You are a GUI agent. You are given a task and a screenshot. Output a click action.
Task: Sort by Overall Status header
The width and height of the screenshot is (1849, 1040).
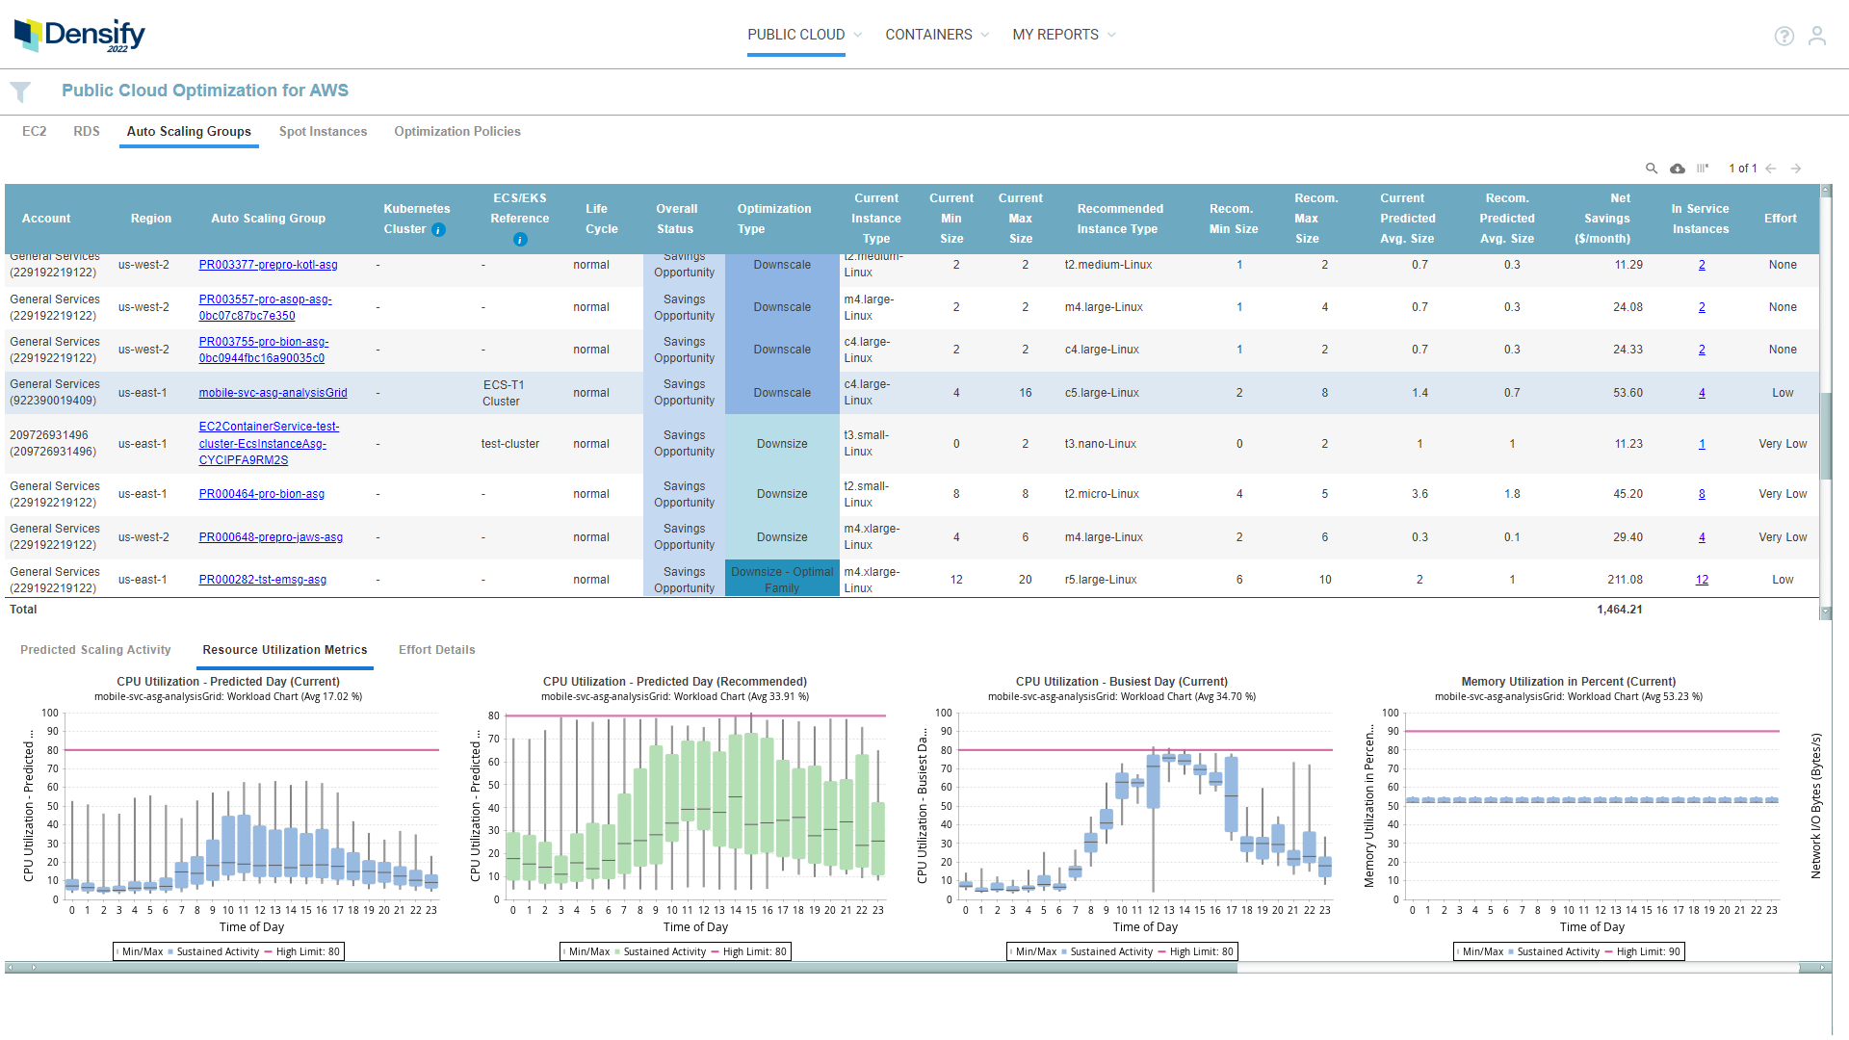pos(677,219)
